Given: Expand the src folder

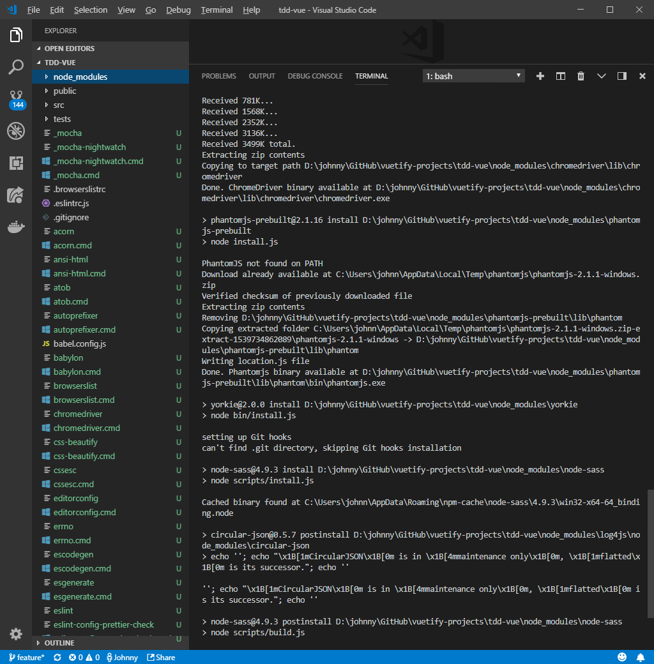Looking at the screenshot, I should pos(110,105).
